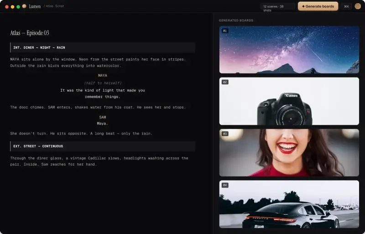Click the Lumen app name in title bar
365x234 pixels.
(x=35, y=6)
